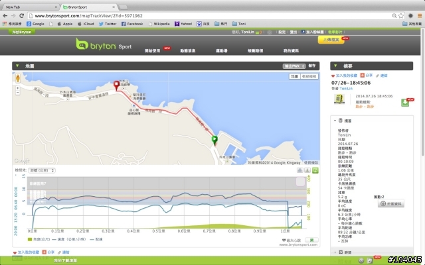The image size is (425, 265).
Task: Bookmark page with the star icon
Action: (x=401, y=16)
